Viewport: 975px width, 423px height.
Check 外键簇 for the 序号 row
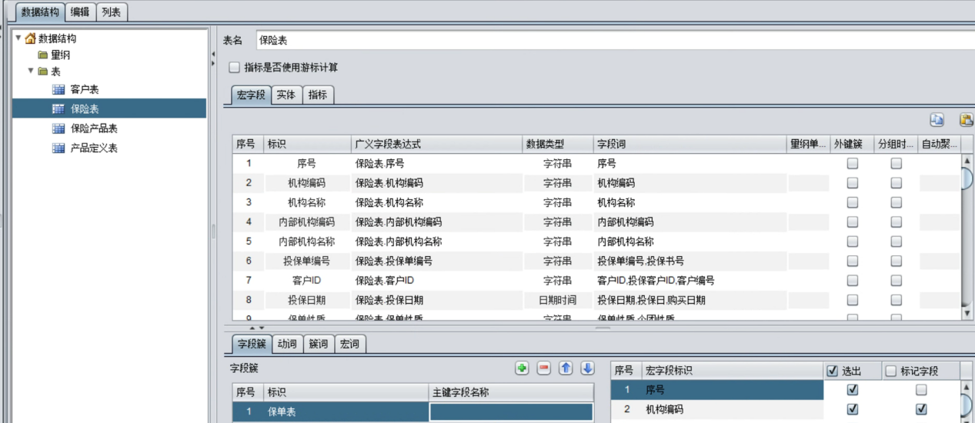point(853,163)
